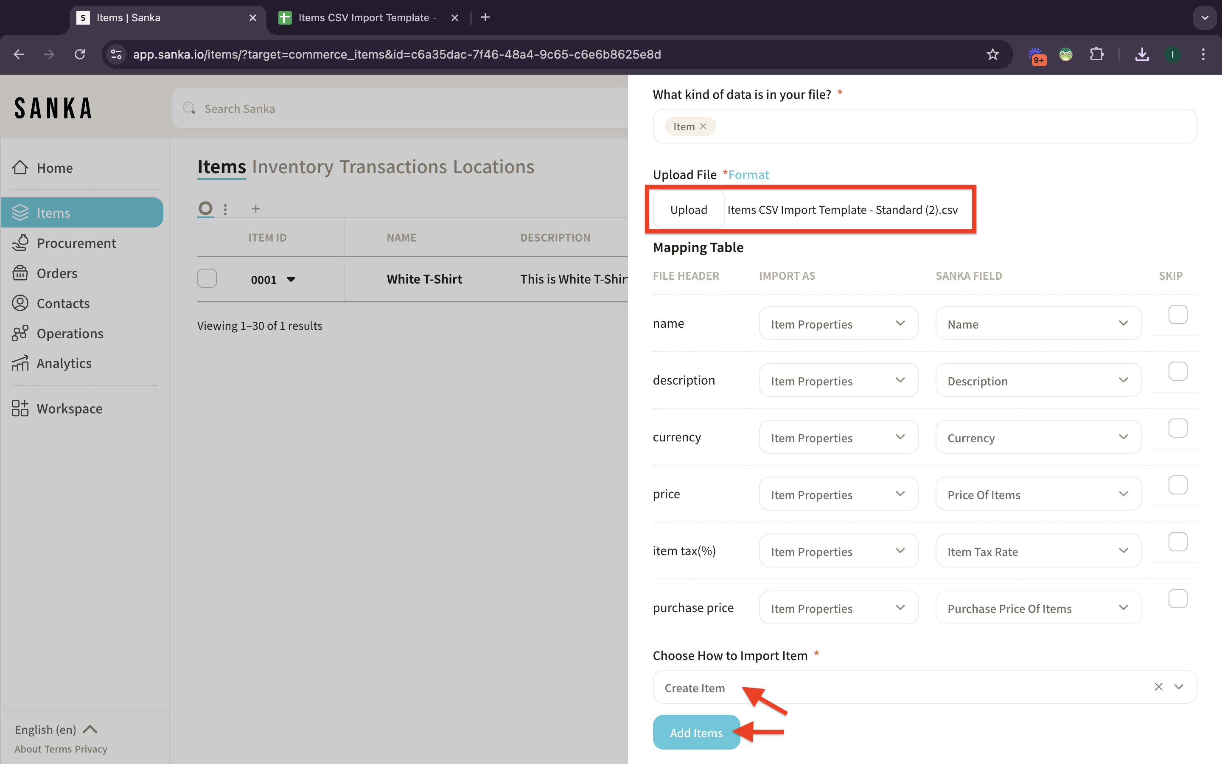1222x764 pixels.
Task: Switch to the Inventory tab
Action: coord(292,167)
